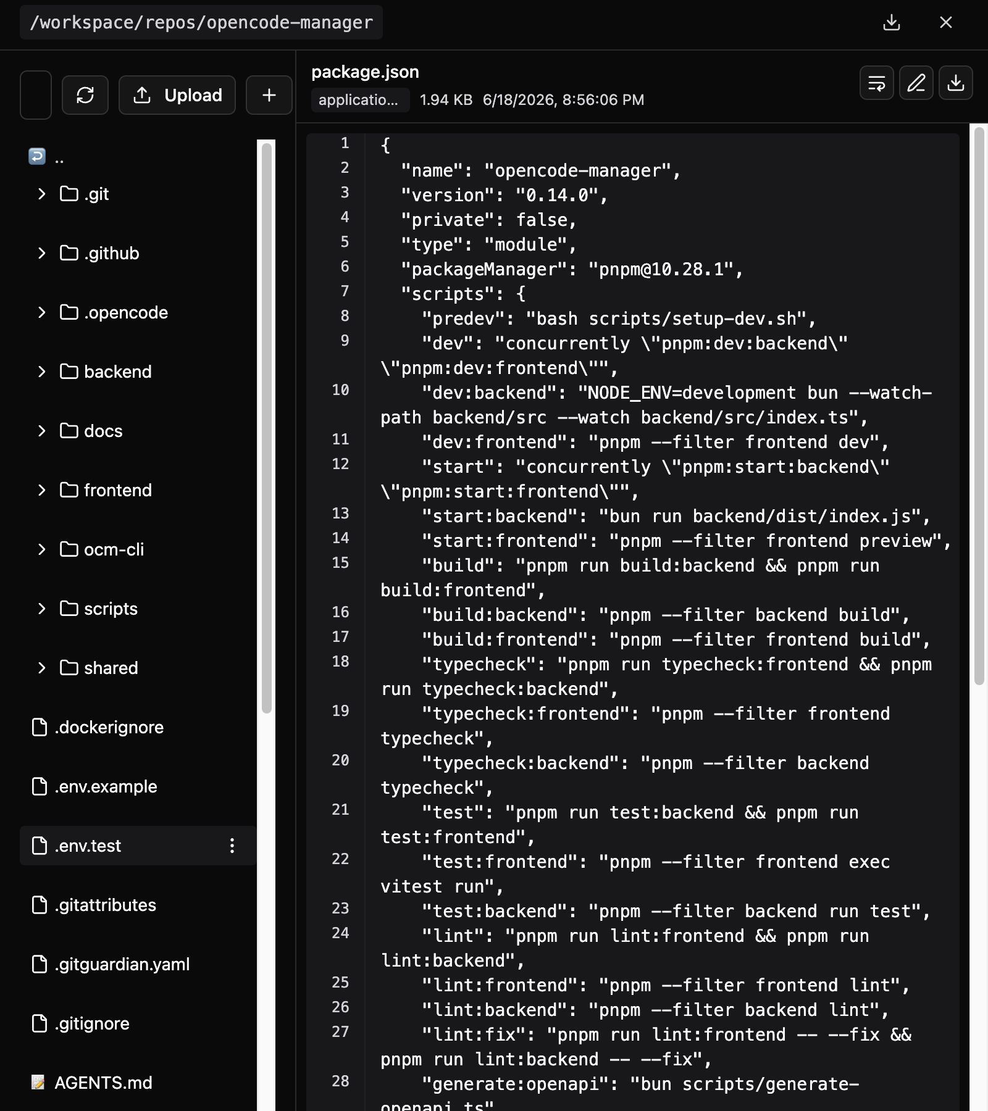Toggle word wrap for package.json
Screen dimensions: 988x1111
(877, 83)
